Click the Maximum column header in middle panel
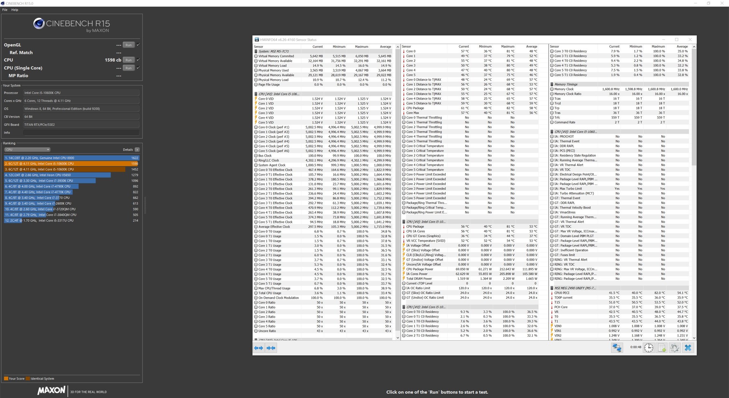 [508, 47]
